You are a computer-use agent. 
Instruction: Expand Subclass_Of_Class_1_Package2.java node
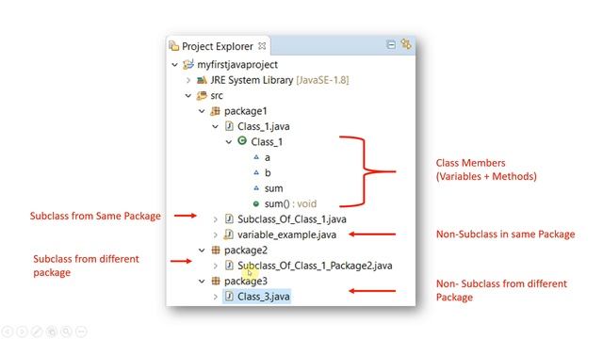tap(216, 266)
